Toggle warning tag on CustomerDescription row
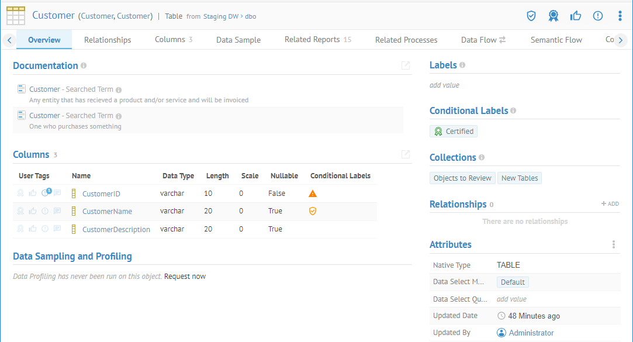Image resolution: width=633 pixels, height=342 pixels. pyautogui.click(x=45, y=229)
